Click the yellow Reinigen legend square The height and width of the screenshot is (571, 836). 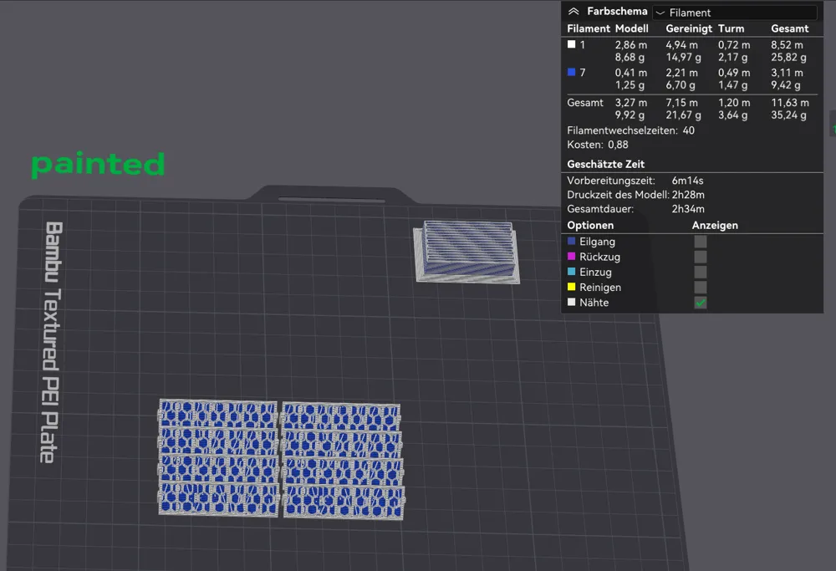coord(571,287)
